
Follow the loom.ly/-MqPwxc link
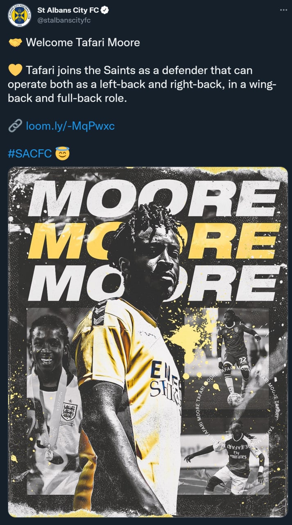(x=70, y=126)
